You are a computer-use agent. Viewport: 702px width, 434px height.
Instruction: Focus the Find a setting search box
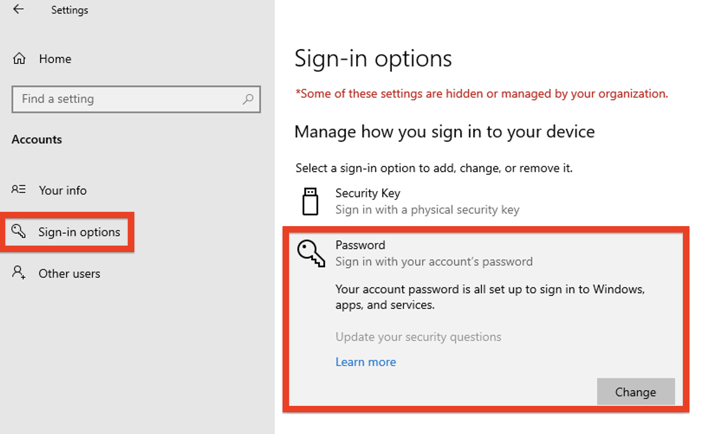tap(136, 99)
